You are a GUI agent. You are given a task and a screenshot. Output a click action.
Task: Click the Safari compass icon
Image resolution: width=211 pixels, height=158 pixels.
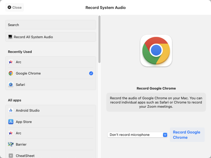pos(11,85)
